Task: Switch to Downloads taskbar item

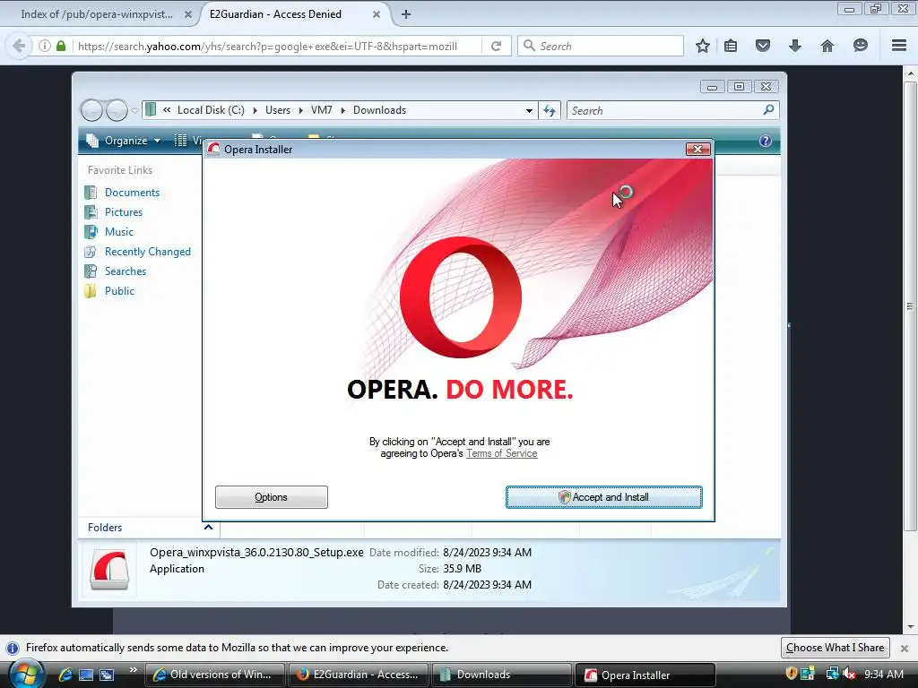Action: coord(502,675)
